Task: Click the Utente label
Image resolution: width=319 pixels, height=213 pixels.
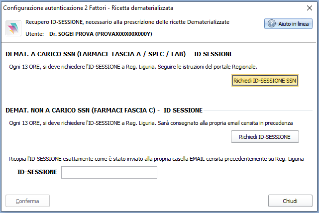Action: (34, 33)
